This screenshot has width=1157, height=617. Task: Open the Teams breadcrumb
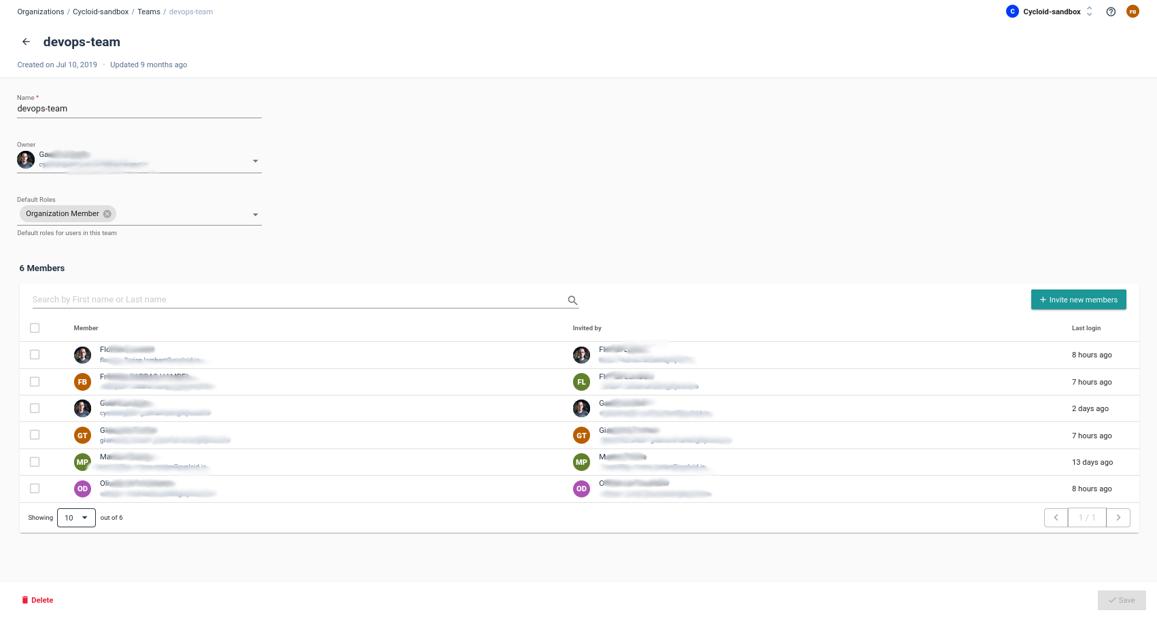149,12
